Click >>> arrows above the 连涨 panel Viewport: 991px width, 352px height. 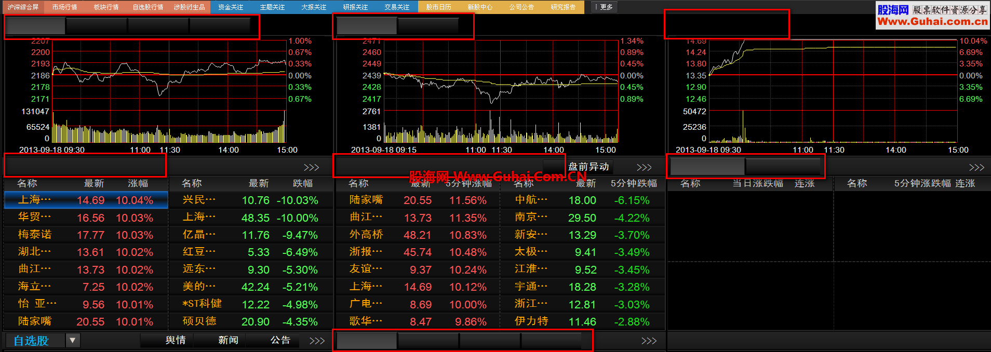976,167
